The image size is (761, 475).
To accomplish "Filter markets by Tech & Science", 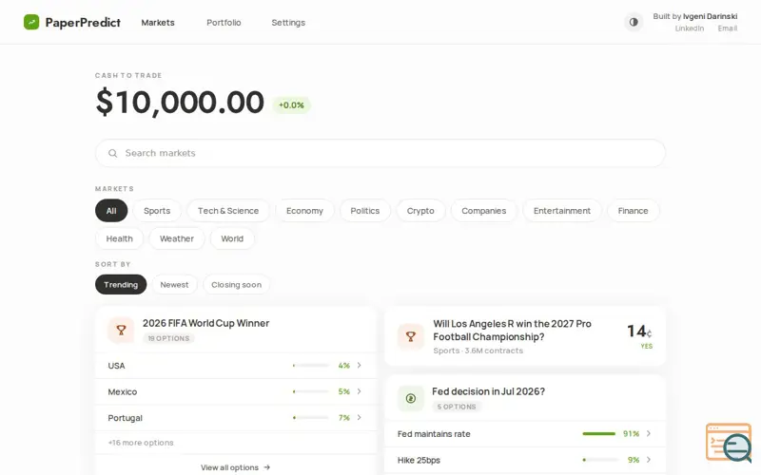I will [228, 211].
